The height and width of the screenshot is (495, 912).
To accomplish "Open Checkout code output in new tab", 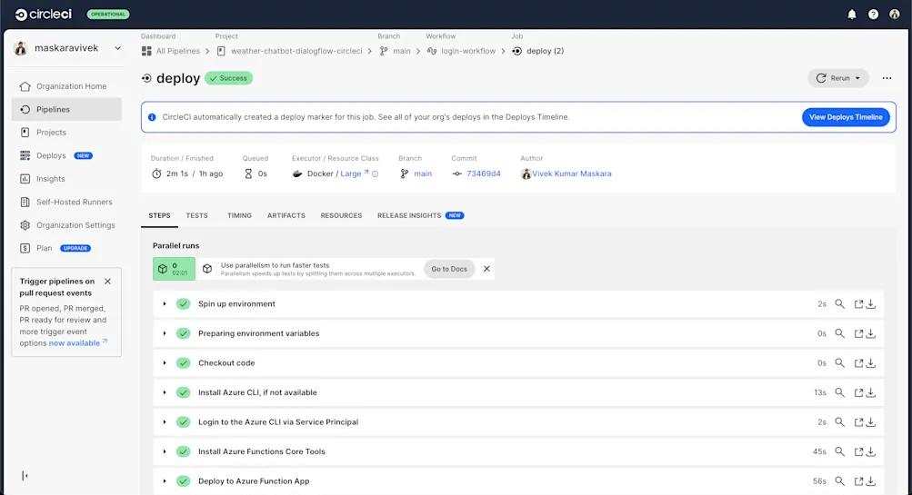I will 858,363.
